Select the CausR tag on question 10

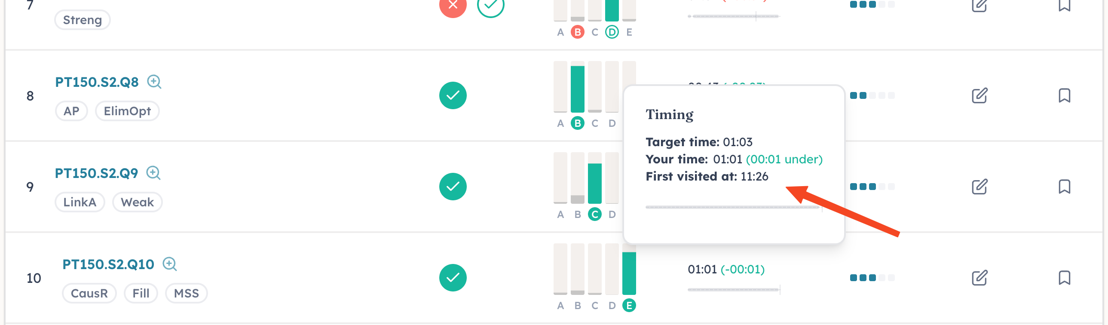click(x=89, y=294)
